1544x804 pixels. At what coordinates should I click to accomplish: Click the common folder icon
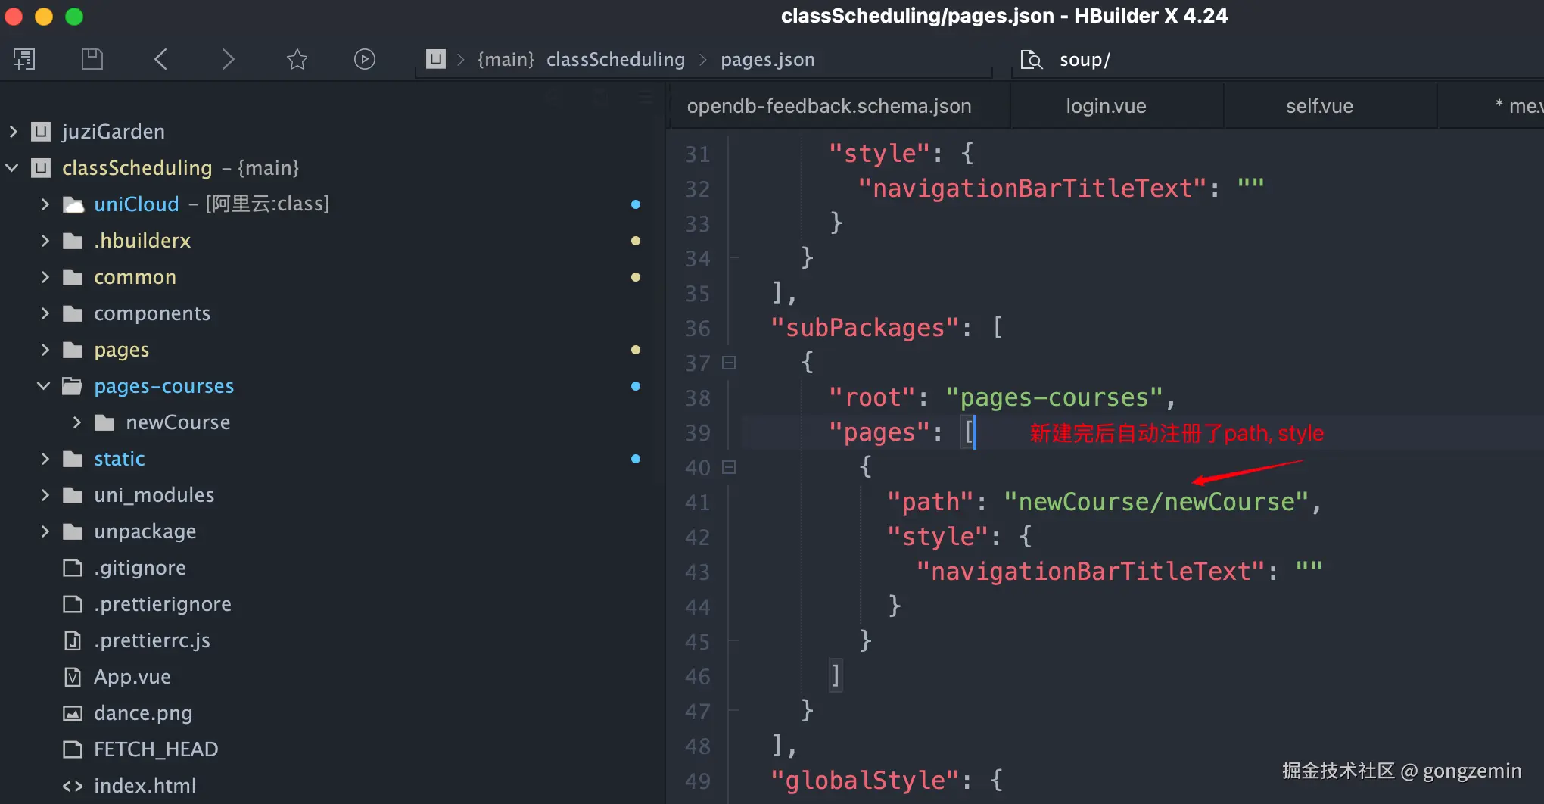(73, 277)
